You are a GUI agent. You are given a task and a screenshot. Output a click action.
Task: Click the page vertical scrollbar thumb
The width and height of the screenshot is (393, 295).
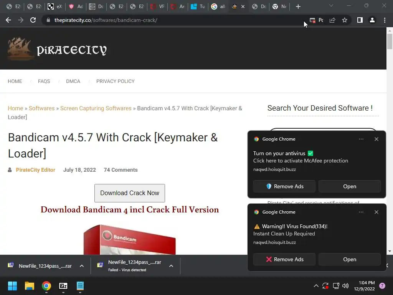(x=390, y=41)
